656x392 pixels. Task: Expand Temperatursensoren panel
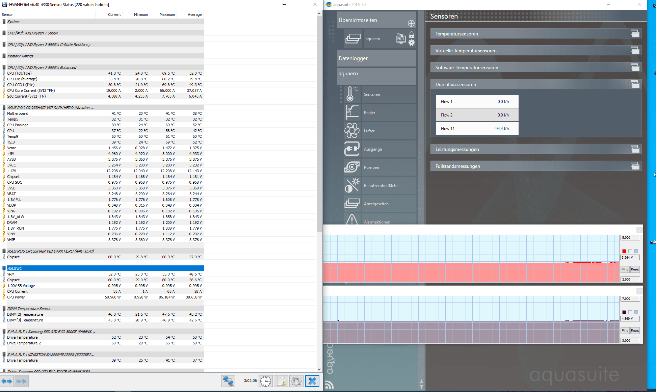pos(635,33)
